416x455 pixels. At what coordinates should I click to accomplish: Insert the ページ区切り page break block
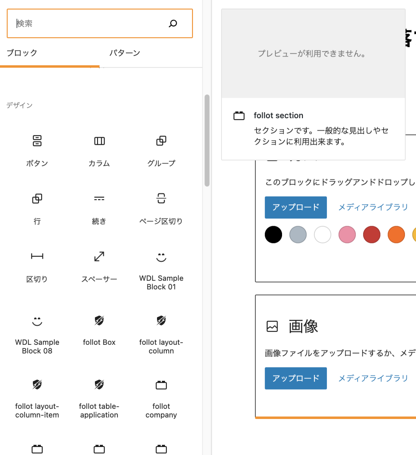coord(161,209)
